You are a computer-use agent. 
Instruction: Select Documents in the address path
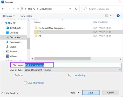(x=46, y=9)
